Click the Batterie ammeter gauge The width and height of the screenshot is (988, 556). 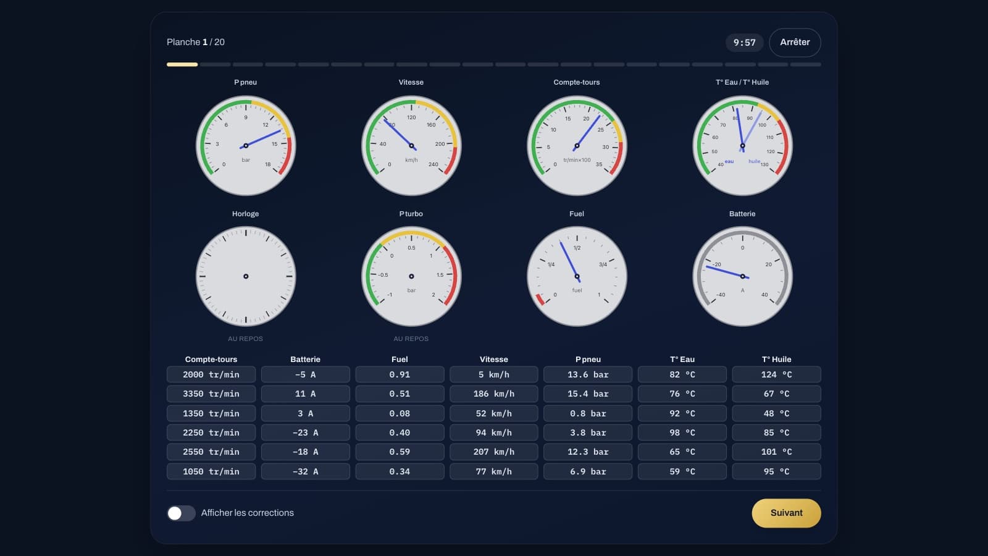click(742, 276)
